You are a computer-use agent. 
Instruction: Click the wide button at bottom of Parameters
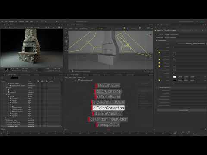tap(182, 110)
